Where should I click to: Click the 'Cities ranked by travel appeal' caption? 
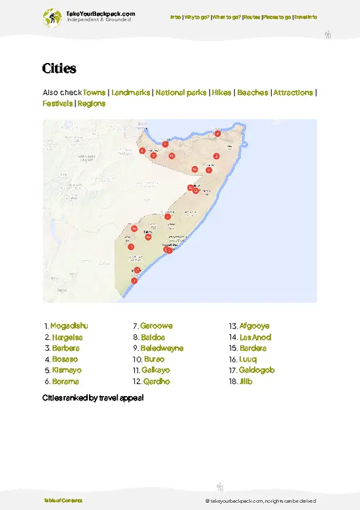pos(93,398)
